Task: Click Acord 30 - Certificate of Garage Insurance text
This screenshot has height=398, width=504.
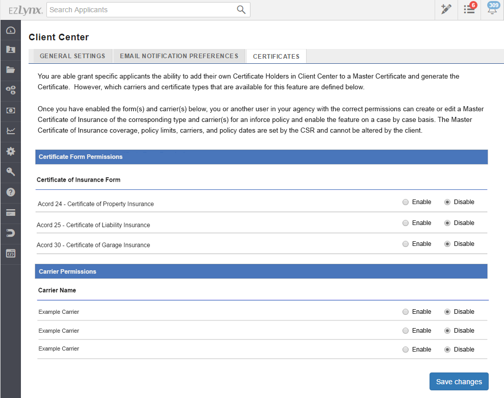Action: [93, 245]
